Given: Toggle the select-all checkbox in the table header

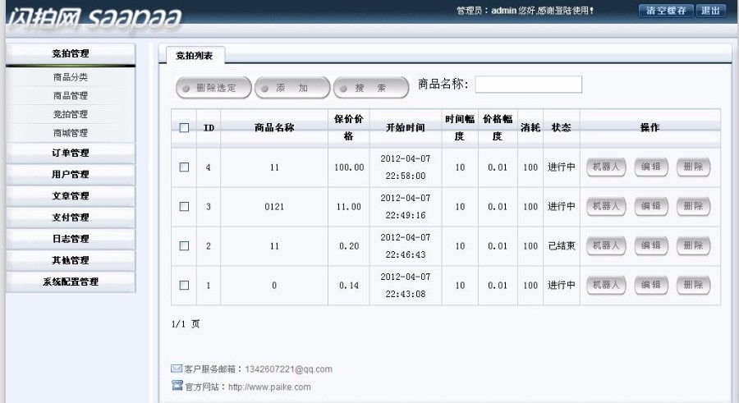Looking at the screenshot, I should [184, 128].
